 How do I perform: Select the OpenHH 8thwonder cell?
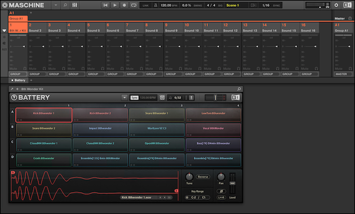point(157,145)
